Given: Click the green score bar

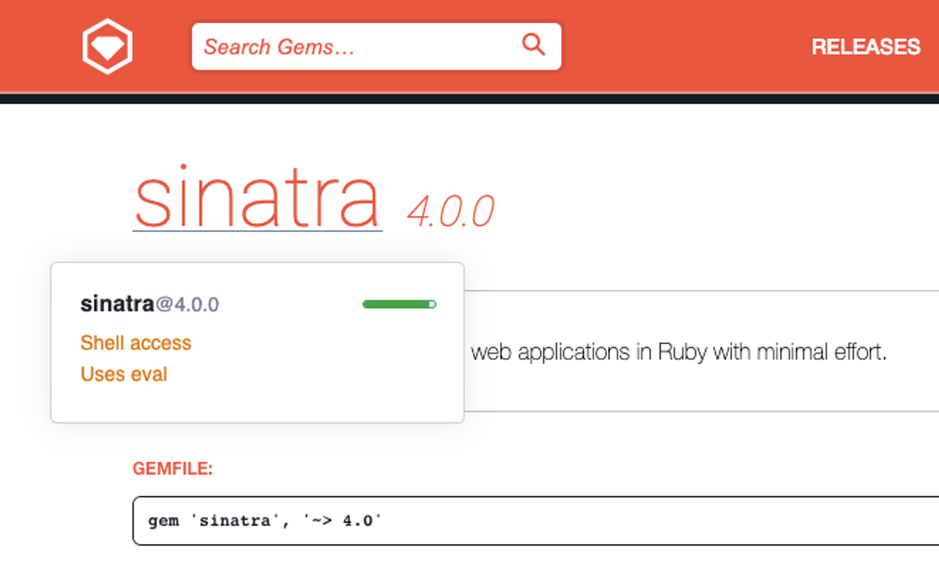Looking at the screenshot, I should point(399,304).
